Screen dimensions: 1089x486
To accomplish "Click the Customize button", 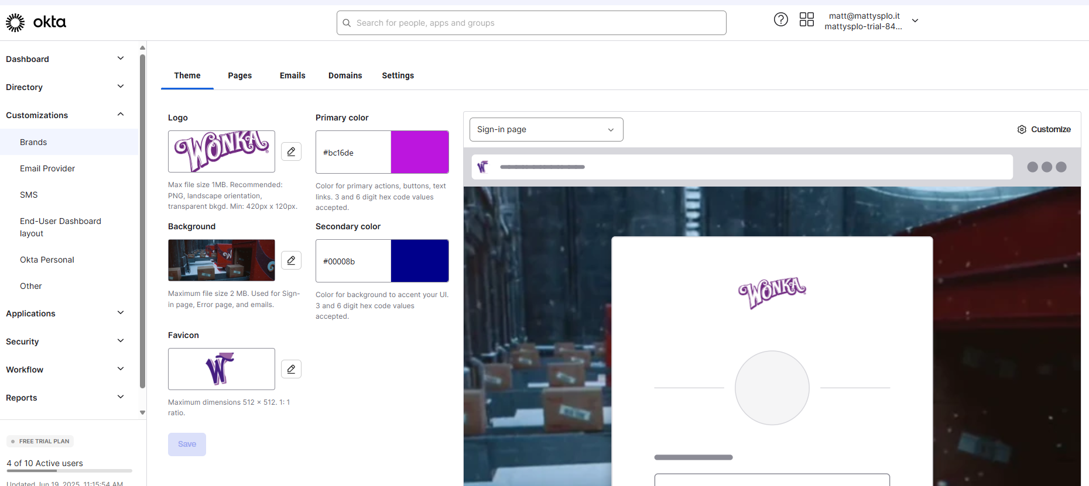I will (x=1044, y=129).
